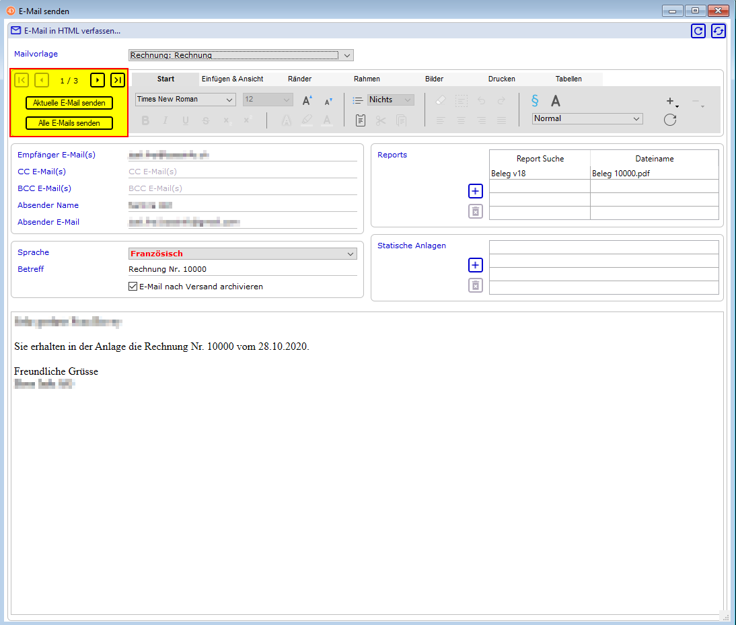Click the decrease font size icon
Image resolution: width=736 pixels, height=625 pixels.
[328, 101]
